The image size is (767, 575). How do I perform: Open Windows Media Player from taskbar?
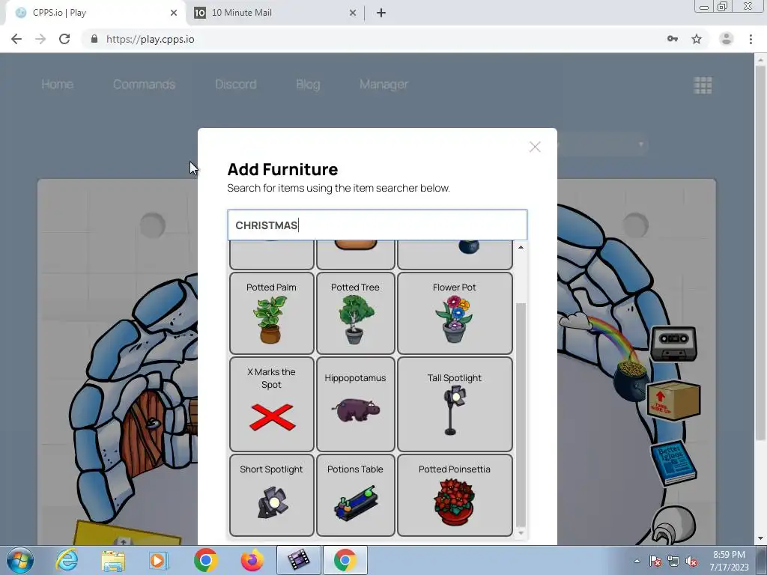tap(159, 560)
